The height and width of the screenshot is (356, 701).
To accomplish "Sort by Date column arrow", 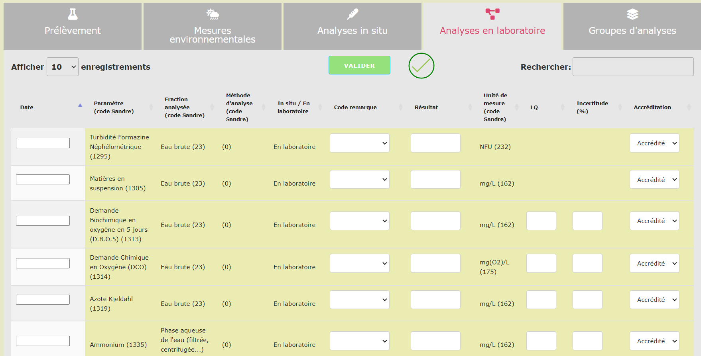I will click(x=80, y=106).
